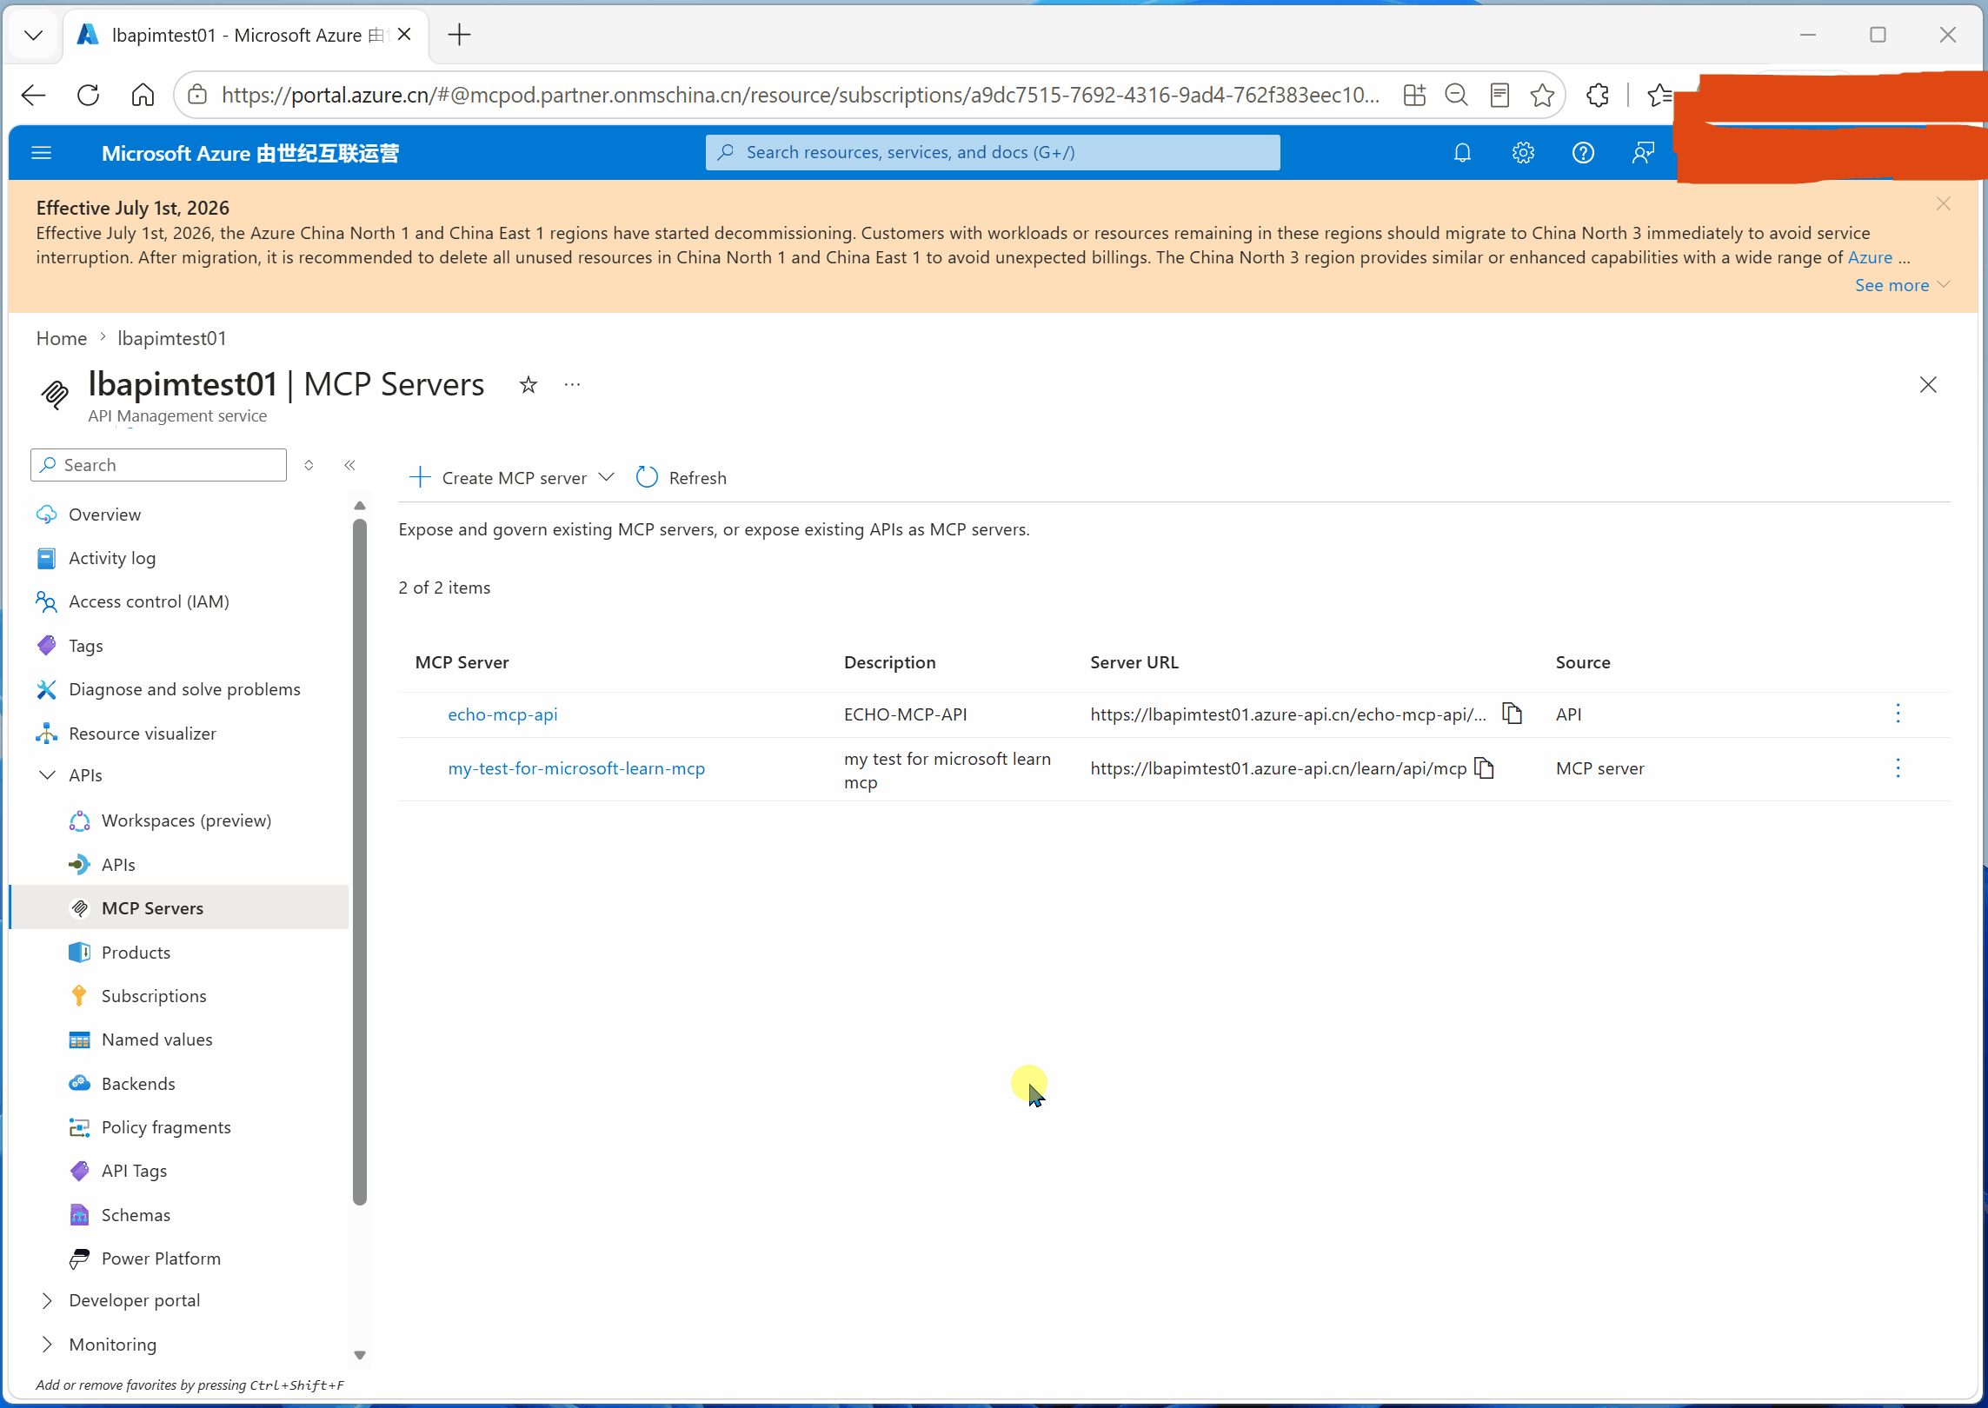Expand the banner with See more
The width and height of the screenshot is (1988, 1408).
click(1903, 285)
